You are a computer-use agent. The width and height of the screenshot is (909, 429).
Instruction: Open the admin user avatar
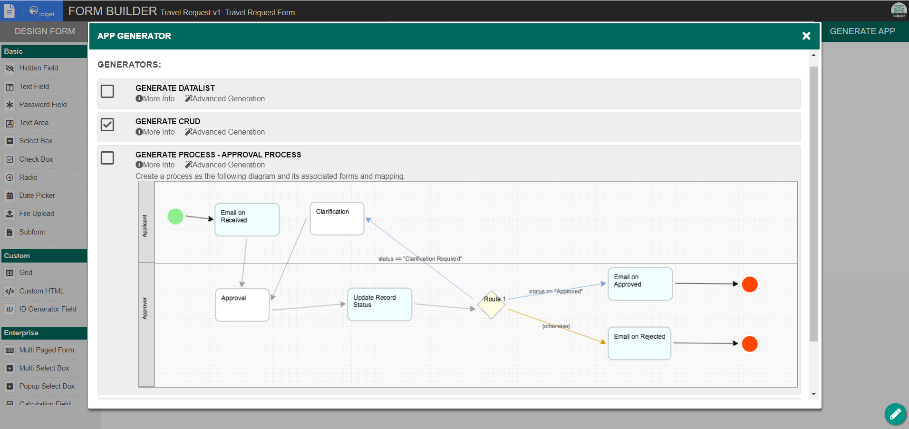(x=899, y=10)
